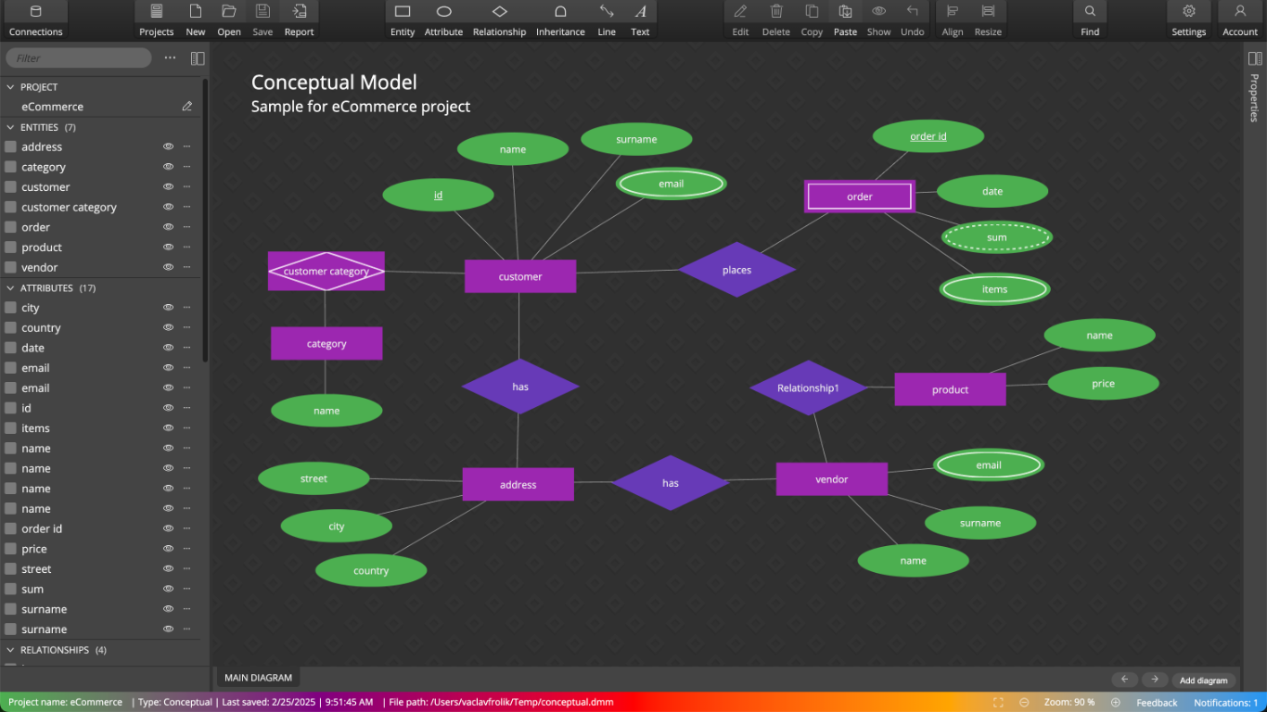Select the Attribute tool

point(443,19)
